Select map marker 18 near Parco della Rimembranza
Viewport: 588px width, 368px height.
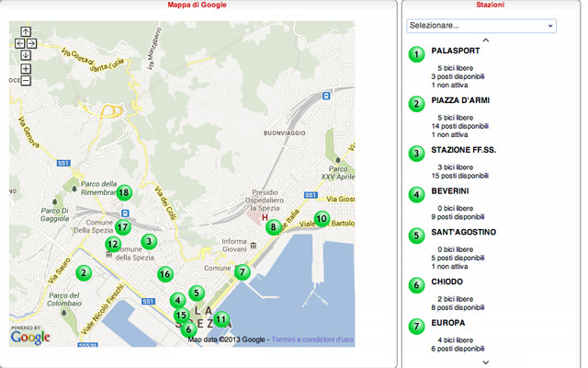(124, 192)
